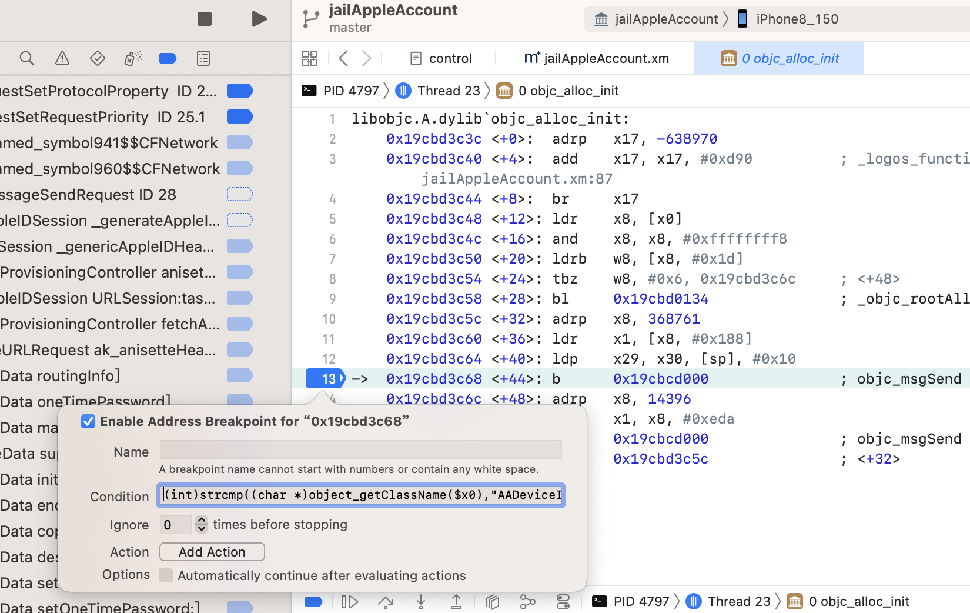Open PID 4797 in debug bar
970x613 pixels.
point(631,601)
